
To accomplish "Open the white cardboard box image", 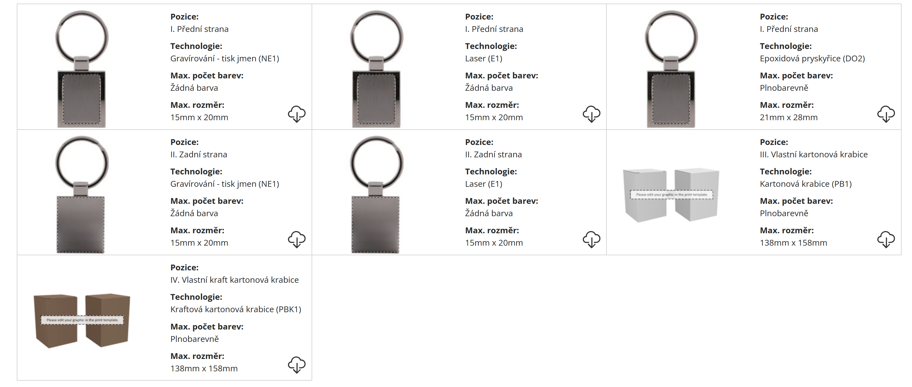I will point(671,195).
